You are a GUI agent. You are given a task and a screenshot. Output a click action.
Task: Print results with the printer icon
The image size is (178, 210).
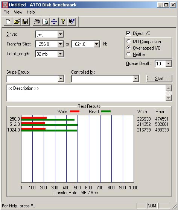(x=37, y=21)
